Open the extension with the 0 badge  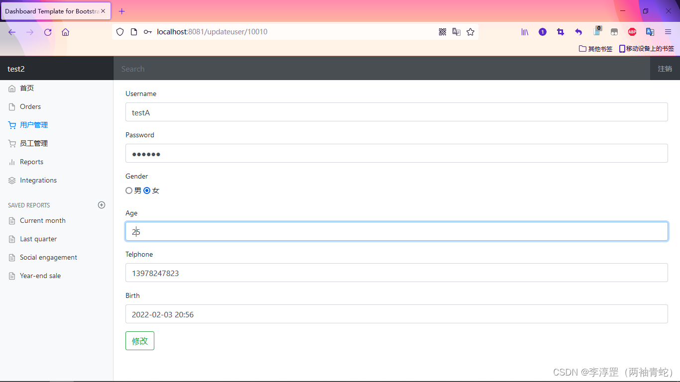click(597, 31)
